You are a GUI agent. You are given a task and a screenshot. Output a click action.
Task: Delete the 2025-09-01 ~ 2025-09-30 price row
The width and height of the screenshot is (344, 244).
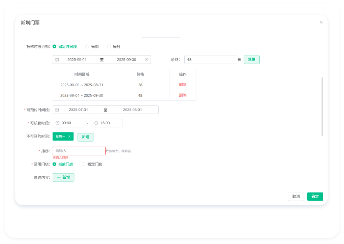coord(183,95)
